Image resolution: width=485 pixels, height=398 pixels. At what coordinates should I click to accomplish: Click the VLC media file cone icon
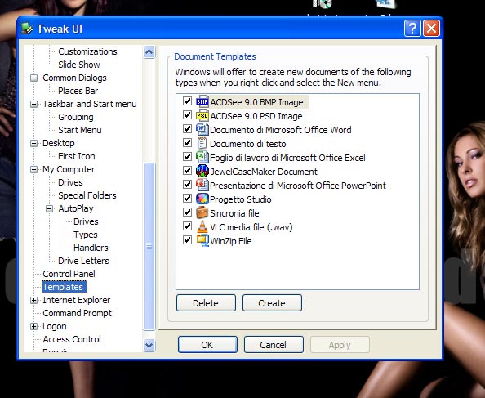(x=202, y=226)
